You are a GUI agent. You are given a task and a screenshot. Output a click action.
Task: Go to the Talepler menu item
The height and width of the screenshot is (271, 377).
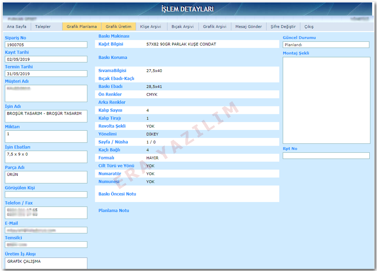click(43, 27)
